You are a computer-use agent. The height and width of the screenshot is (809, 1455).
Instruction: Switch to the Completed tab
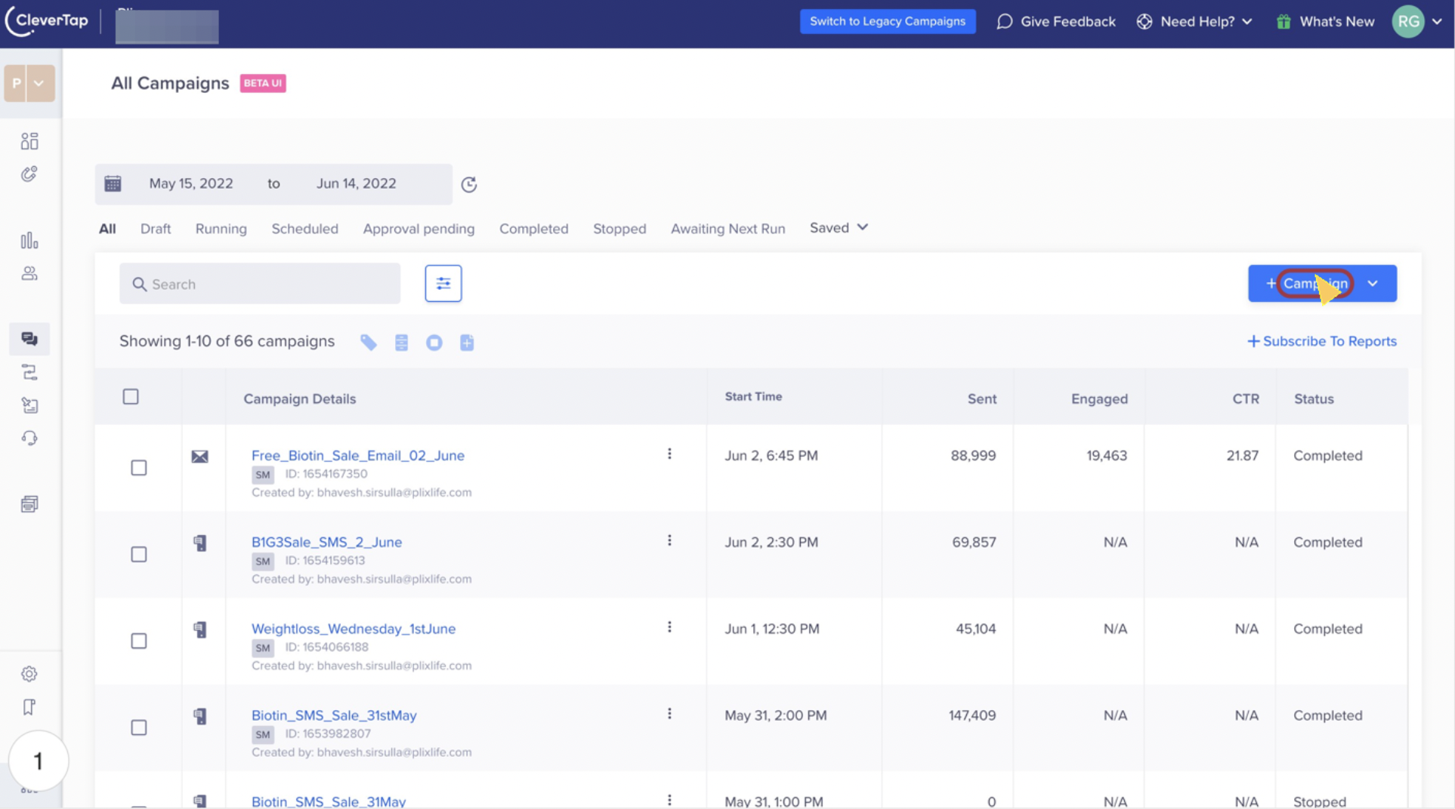pyautogui.click(x=534, y=229)
